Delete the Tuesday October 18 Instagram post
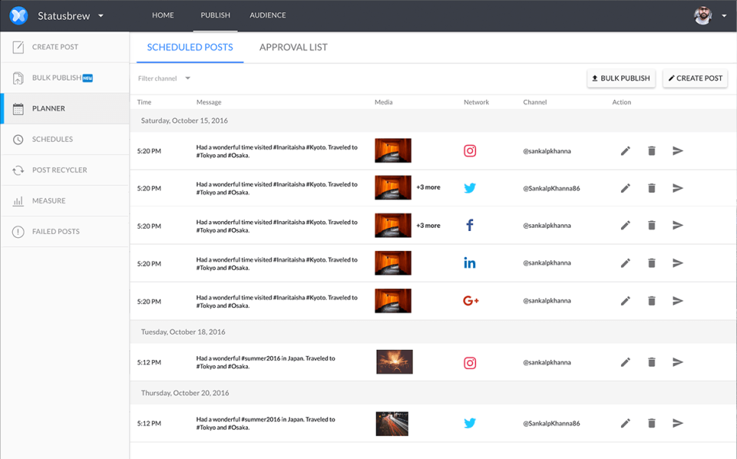 [x=652, y=362]
